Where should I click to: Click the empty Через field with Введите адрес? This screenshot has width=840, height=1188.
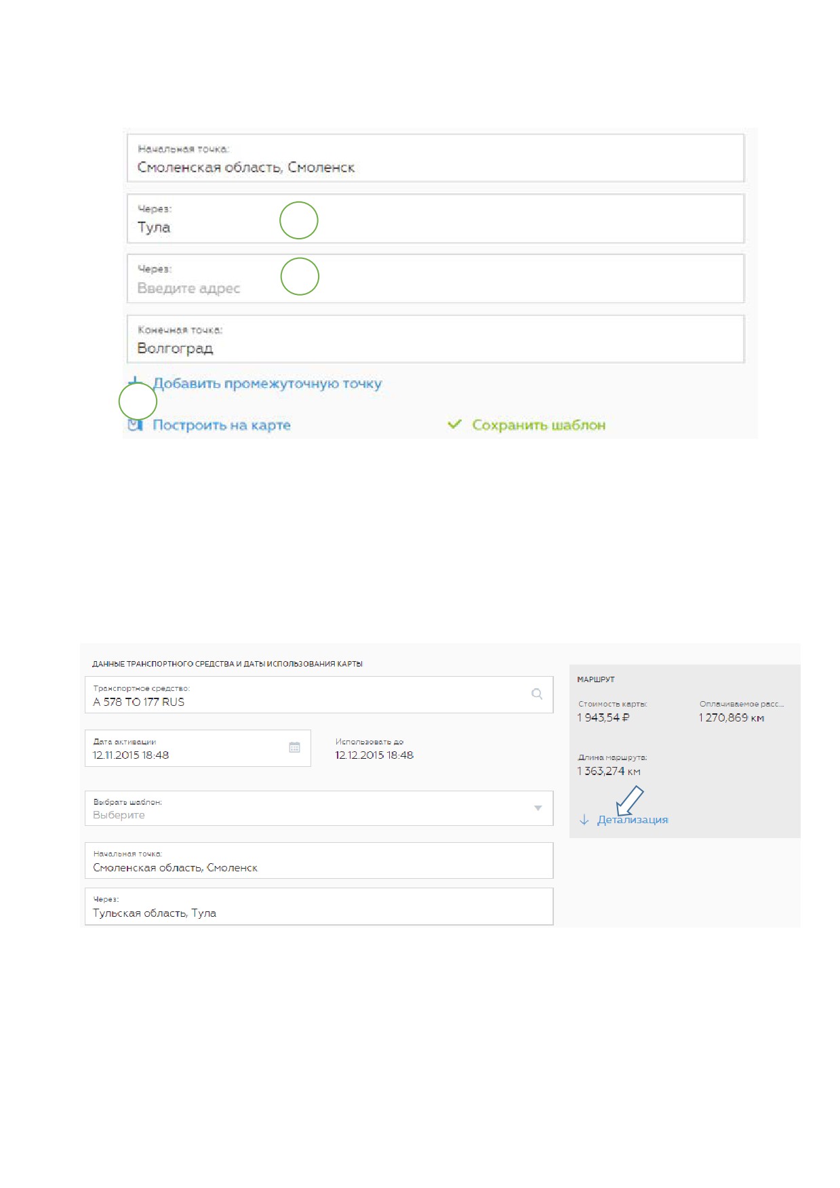click(436, 279)
